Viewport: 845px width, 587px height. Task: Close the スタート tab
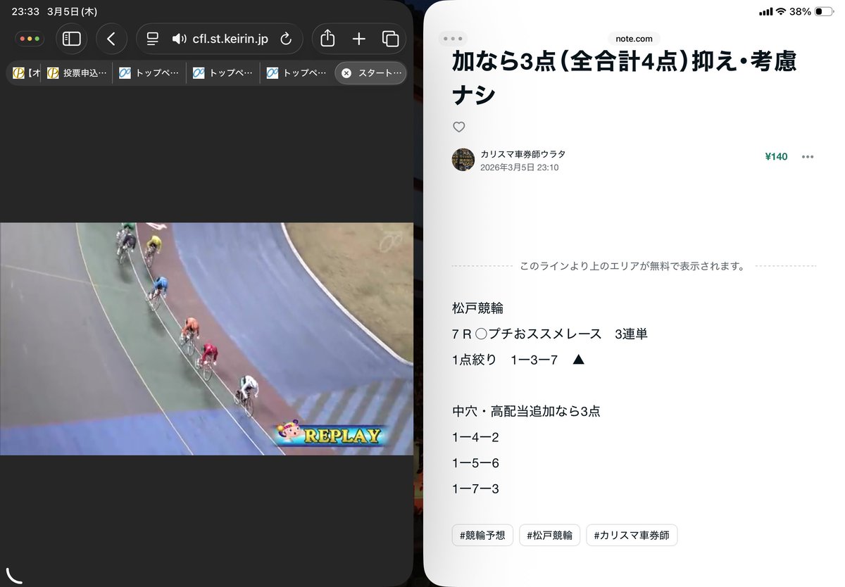[x=346, y=73]
